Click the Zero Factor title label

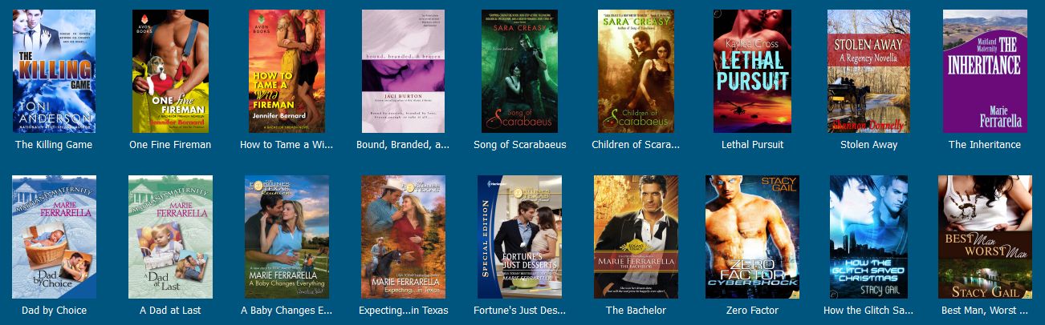pyautogui.click(x=752, y=311)
